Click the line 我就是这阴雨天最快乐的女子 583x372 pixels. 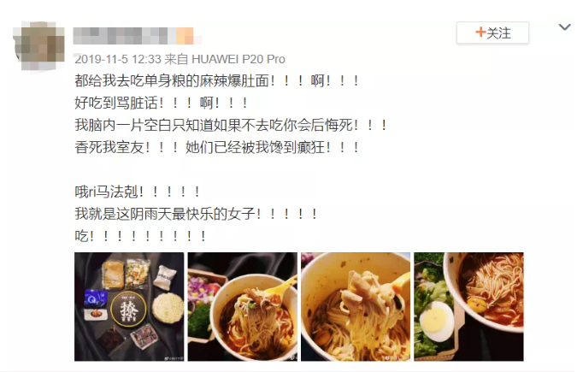pos(196,214)
